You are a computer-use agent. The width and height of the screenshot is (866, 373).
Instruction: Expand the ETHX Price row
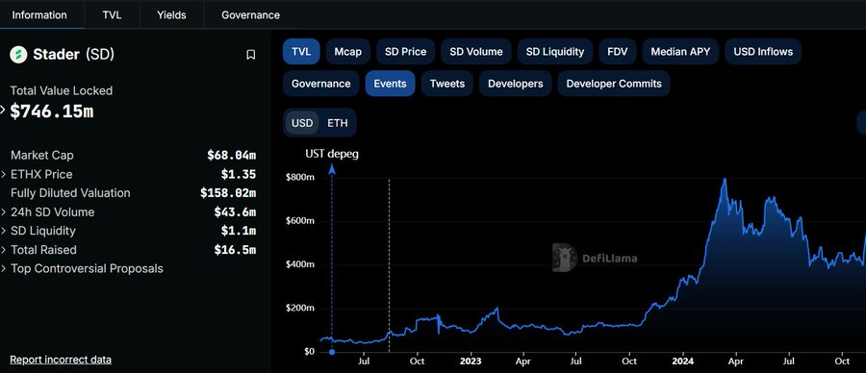133,174
